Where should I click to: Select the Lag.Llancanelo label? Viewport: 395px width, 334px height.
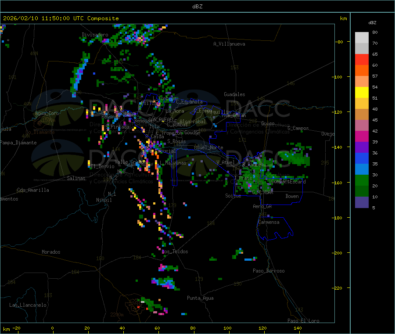(x=28, y=305)
